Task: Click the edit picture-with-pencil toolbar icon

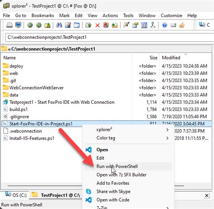Action: tap(68, 25)
